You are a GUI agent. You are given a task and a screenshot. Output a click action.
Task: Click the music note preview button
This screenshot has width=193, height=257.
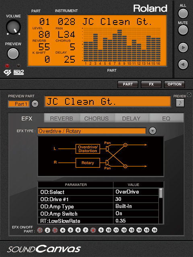tap(180, 103)
